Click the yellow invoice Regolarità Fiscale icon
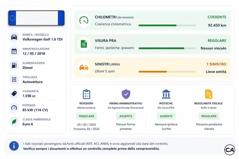Image resolution: width=239 pixels, height=159 pixels. point(209,94)
